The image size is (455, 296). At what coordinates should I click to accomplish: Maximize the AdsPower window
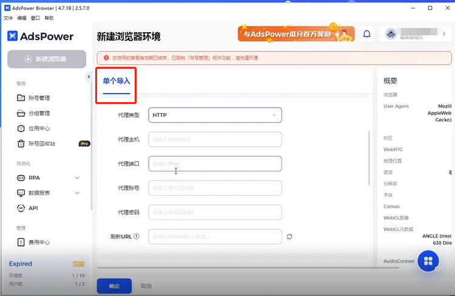pyautogui.click(x=430, y=8)
